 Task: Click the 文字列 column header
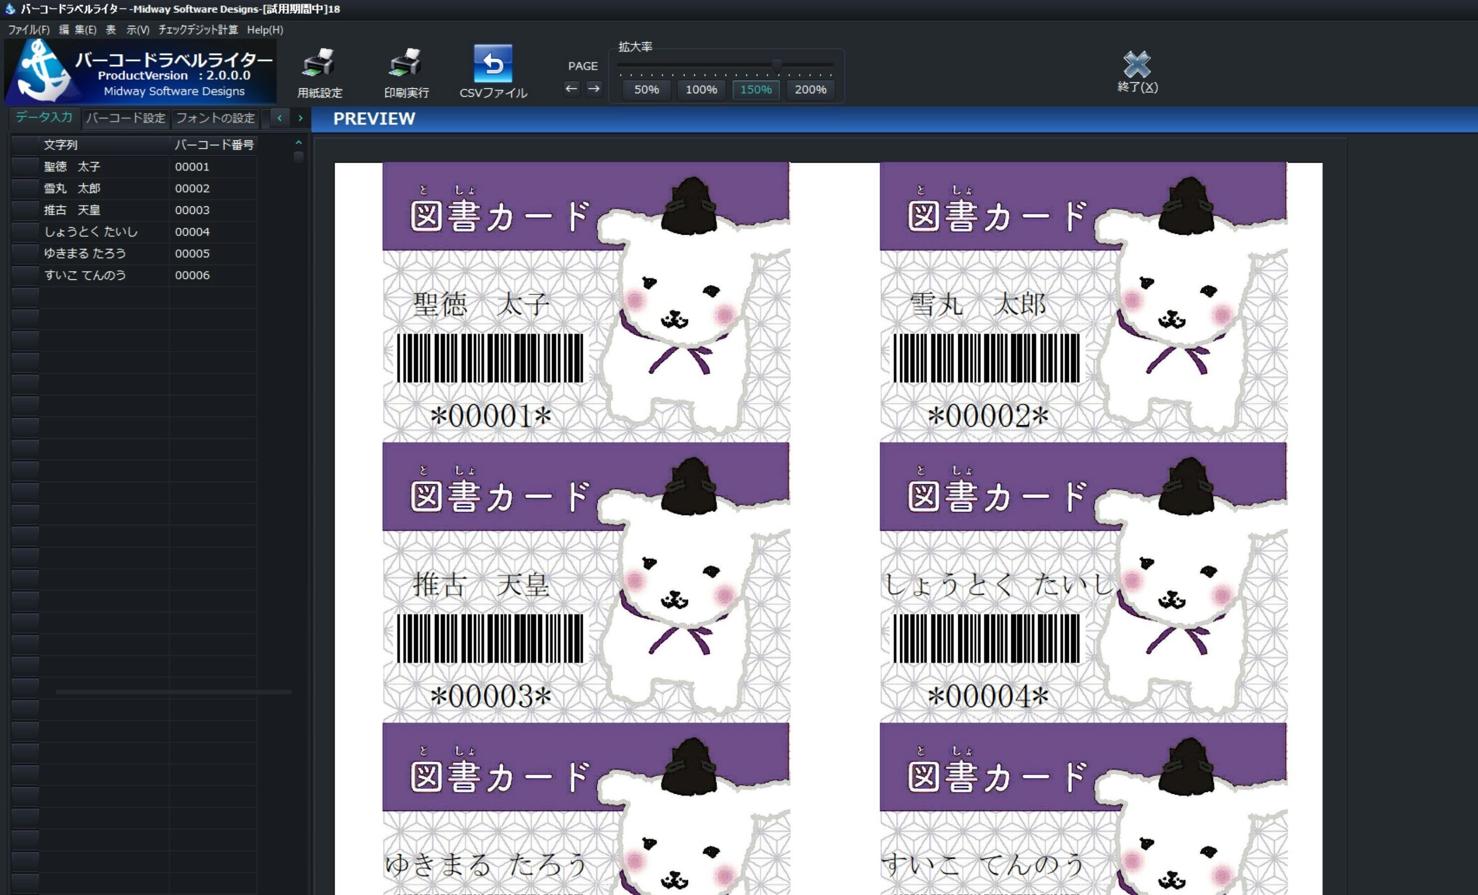(x=104, y=144)
